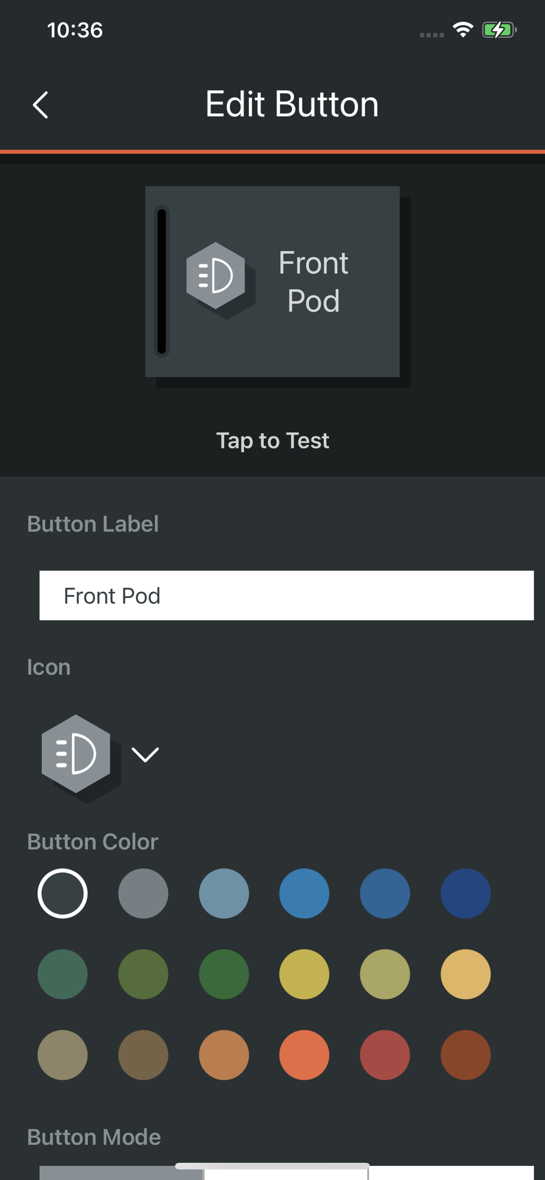Select the red color swatch
Viewport: 545px width, 1180px height.
point(385,1055)
